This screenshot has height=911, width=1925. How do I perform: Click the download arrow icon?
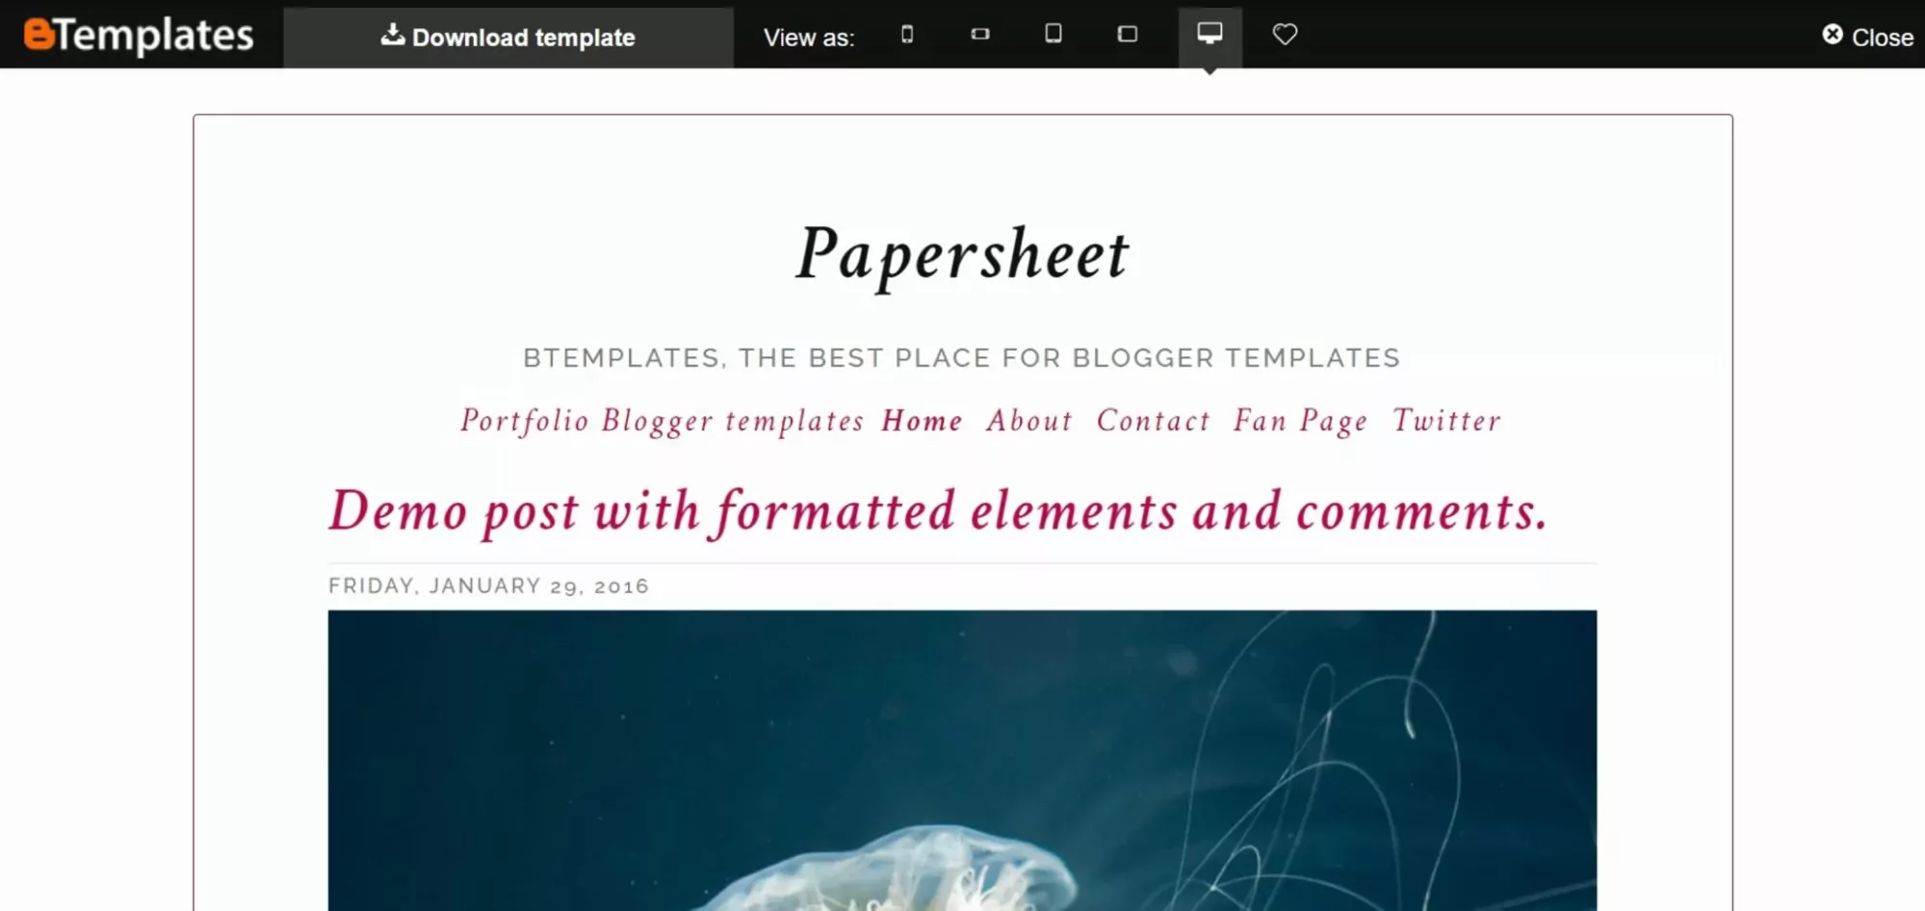click(x=394, y=35)
